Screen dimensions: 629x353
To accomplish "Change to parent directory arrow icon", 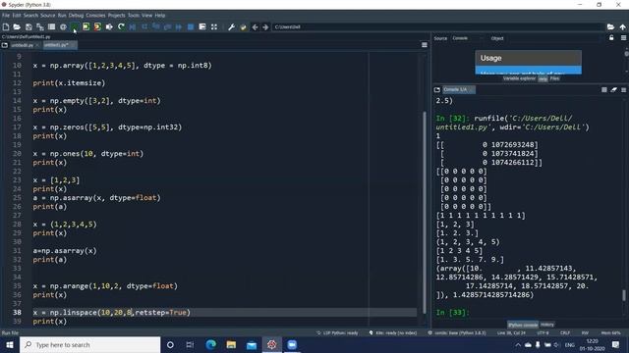I will click(x=622, y=26).
